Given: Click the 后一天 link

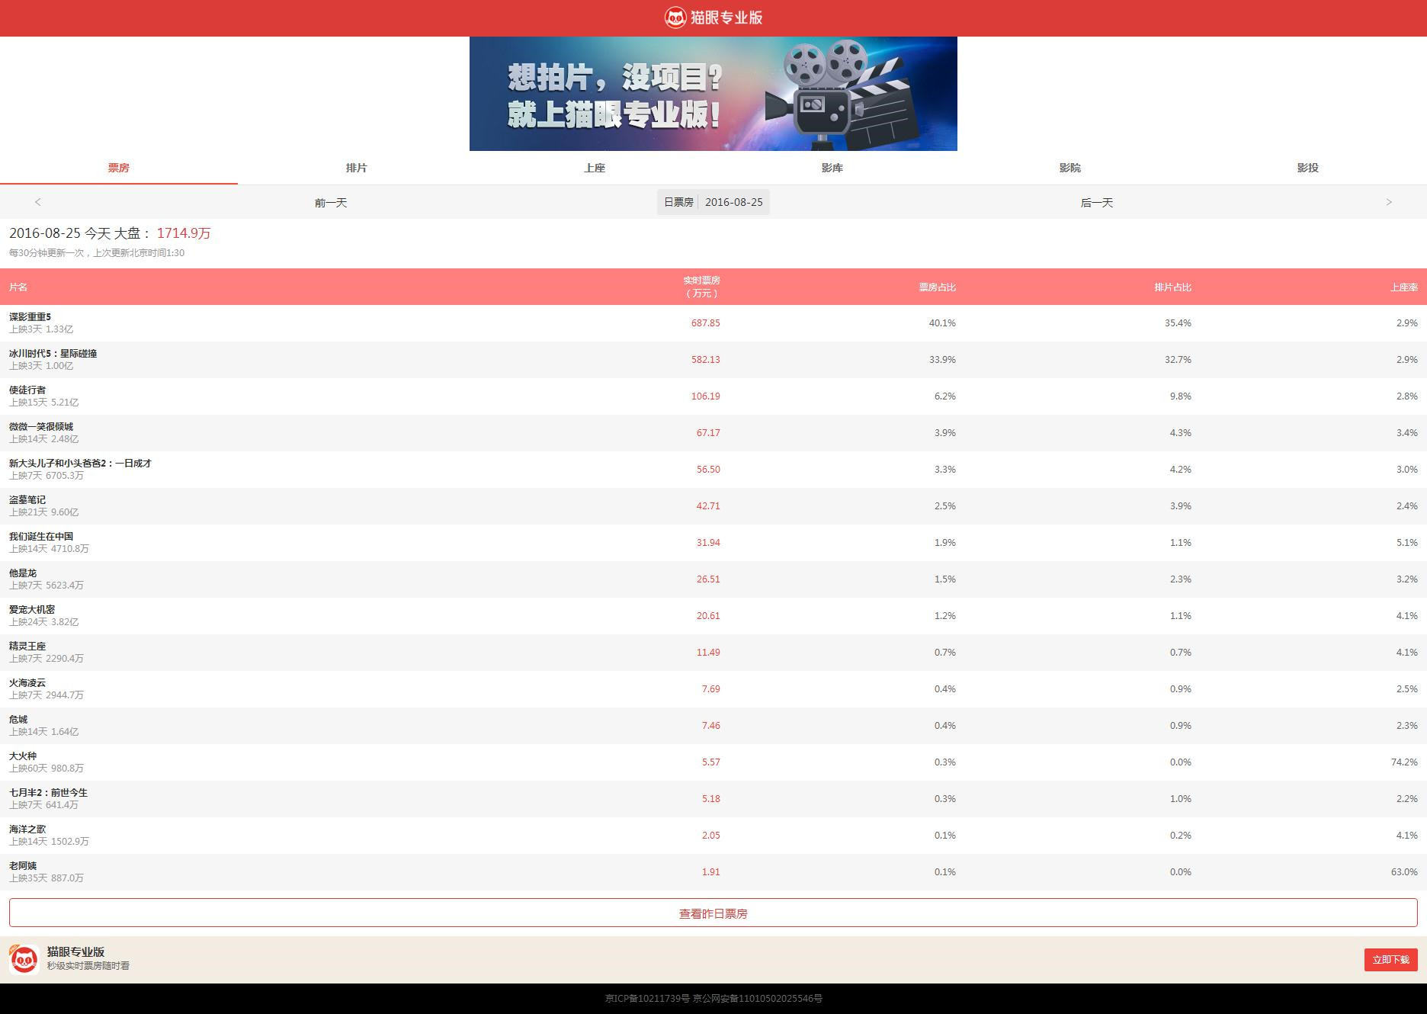Looking at the screenshot, I should 1097,203.
